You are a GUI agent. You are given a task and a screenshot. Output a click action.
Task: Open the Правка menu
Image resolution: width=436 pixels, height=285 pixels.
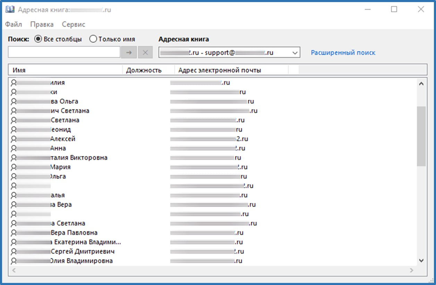(42, 24)
